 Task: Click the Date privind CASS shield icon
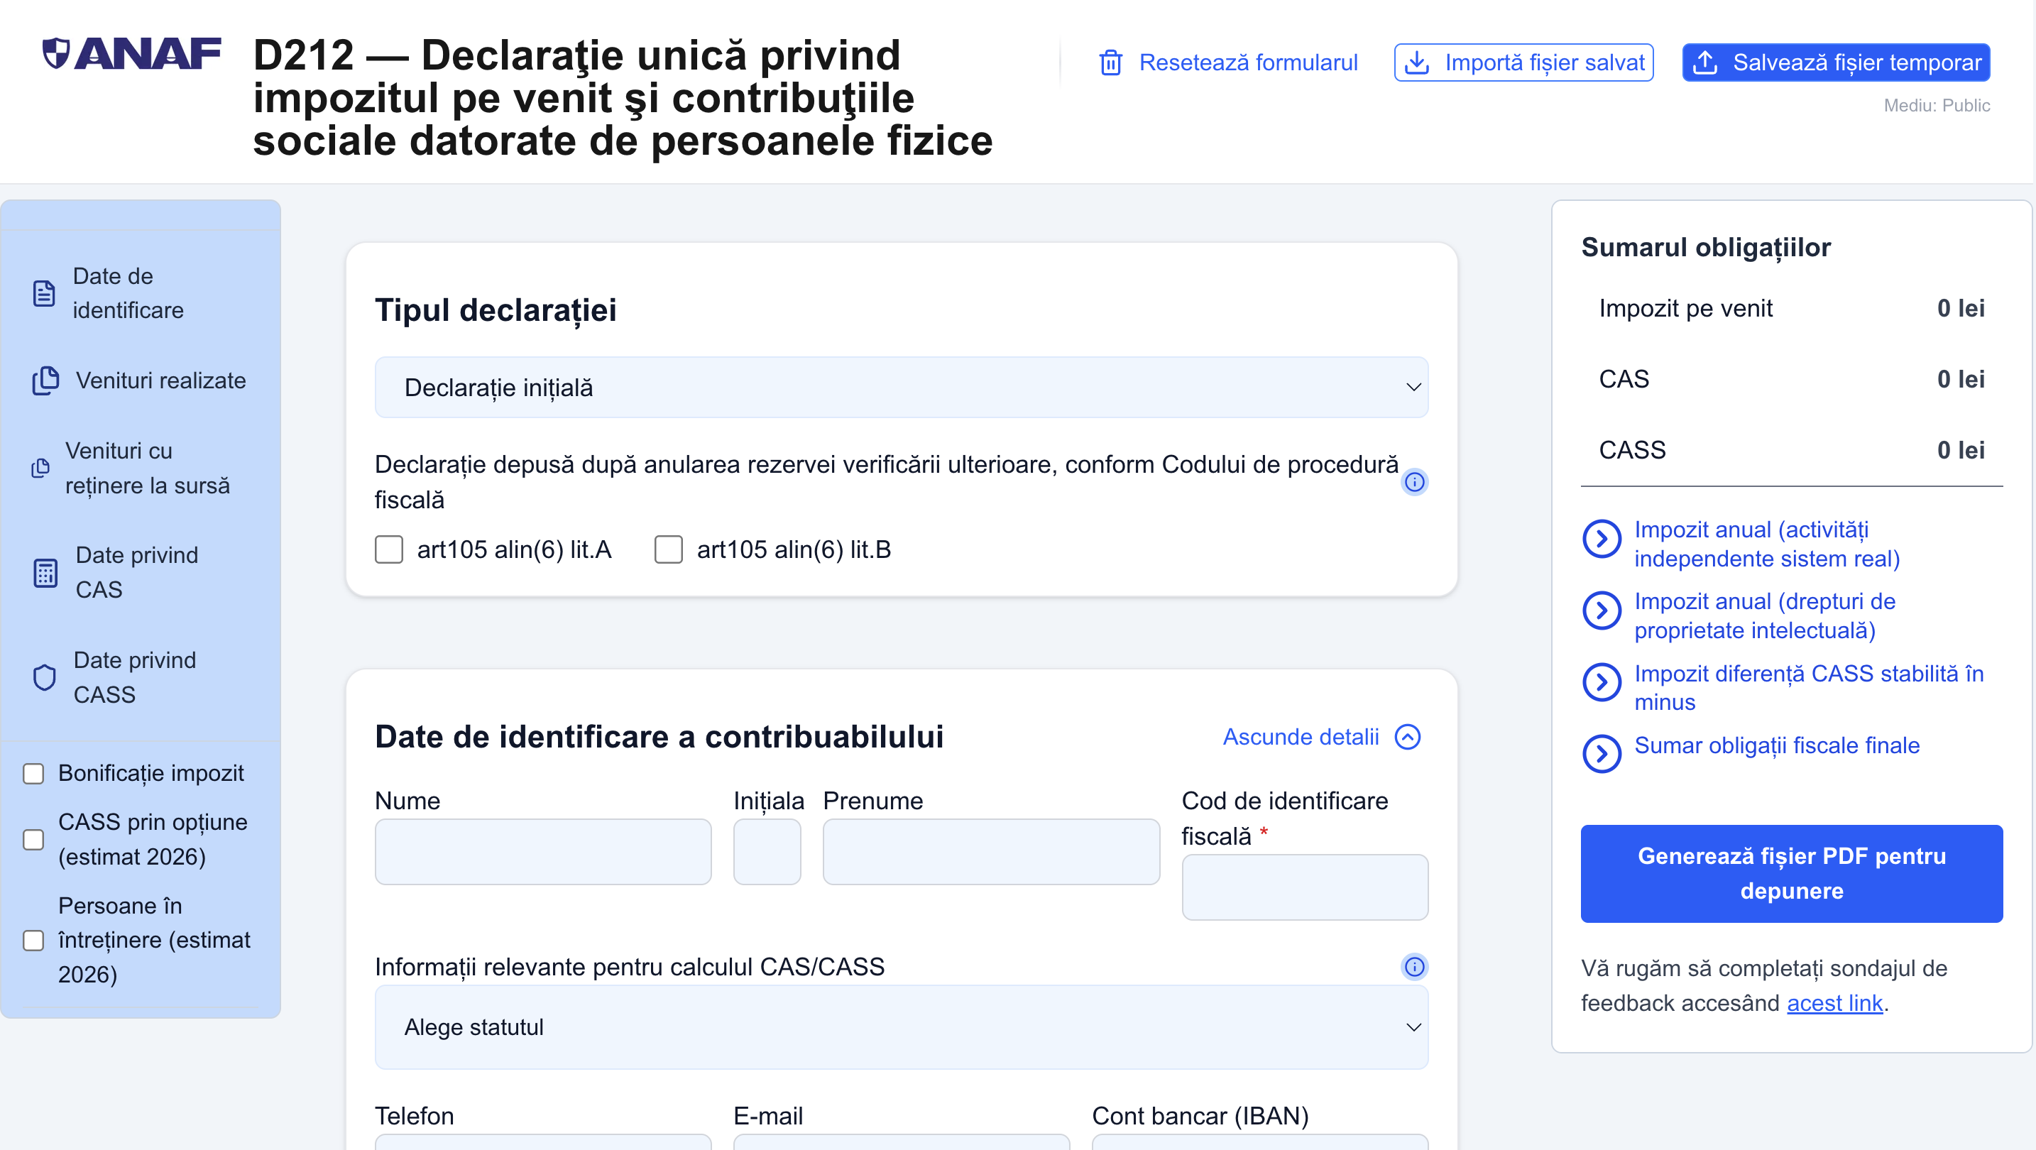(x=45, y=677)
